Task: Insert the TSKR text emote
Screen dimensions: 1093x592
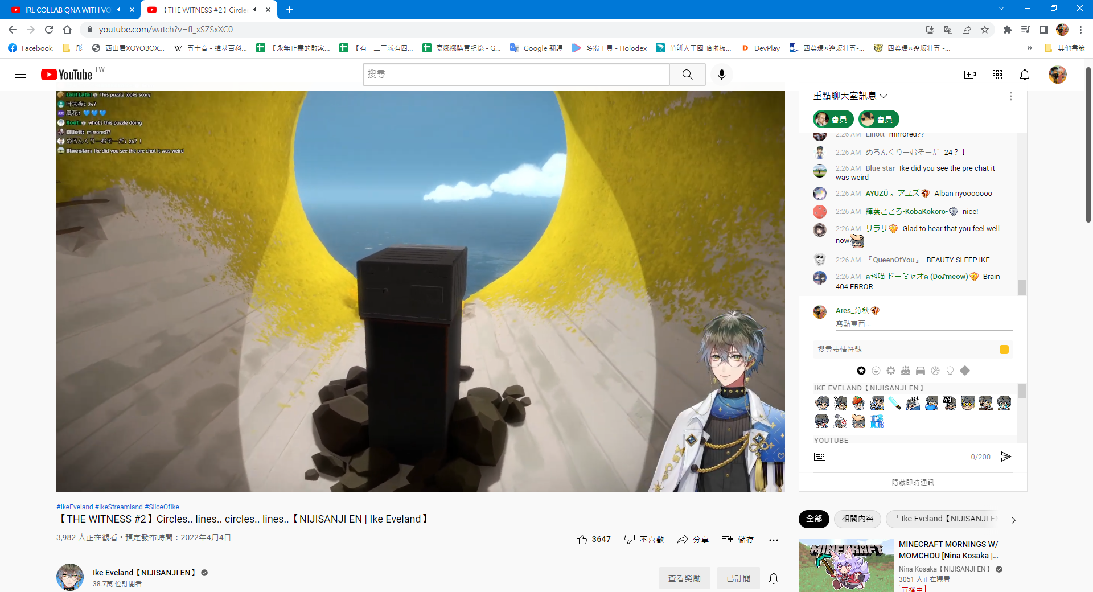Action: [x=877, y=421]
